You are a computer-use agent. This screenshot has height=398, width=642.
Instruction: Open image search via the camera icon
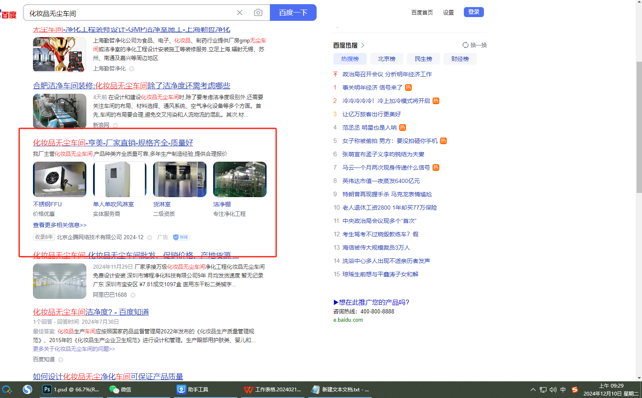pyautogui.click(x=258, y=13)
